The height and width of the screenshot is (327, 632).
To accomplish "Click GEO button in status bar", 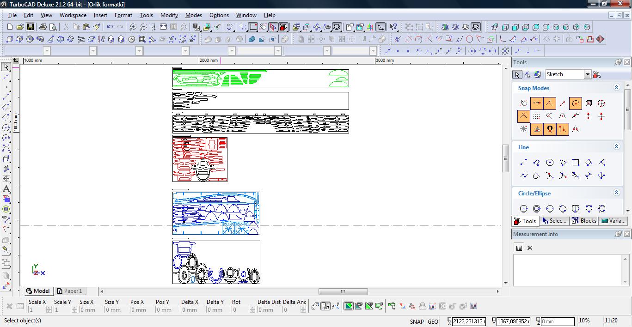I will pyautogui.click(x=433, y=321).
